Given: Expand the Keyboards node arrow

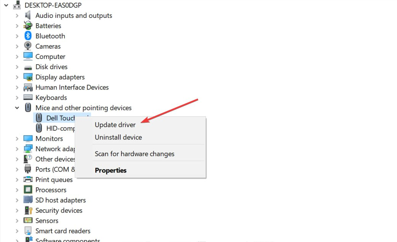Looking at the screenshot, I should [17, 98].
